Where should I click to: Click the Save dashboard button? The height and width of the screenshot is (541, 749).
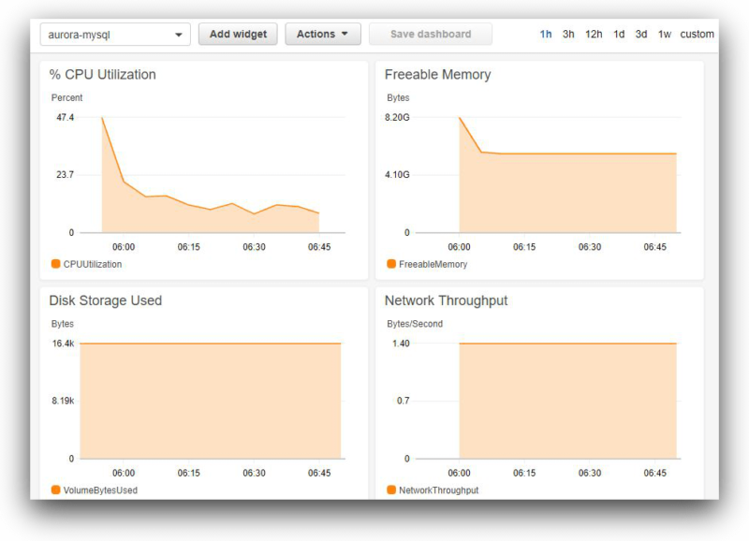429,34
